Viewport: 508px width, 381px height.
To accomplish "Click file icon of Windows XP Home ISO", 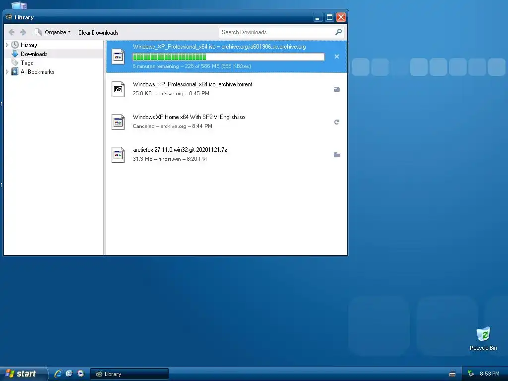I will click(x=118, y=122).
